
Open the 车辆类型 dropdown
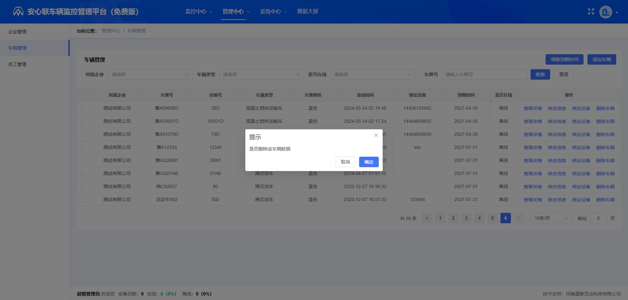262,74
